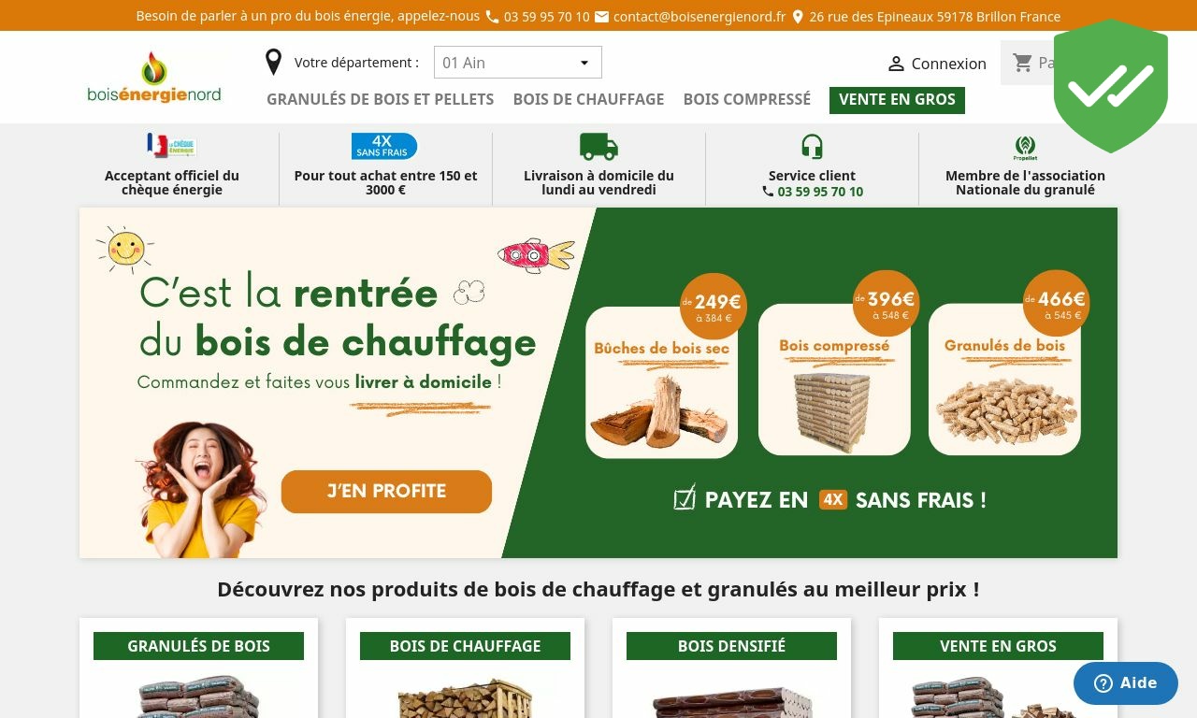The width and height of the screenshot is (1197, 718).
Task: Click the delivery truck icon
Action: (x=598, y=147)
